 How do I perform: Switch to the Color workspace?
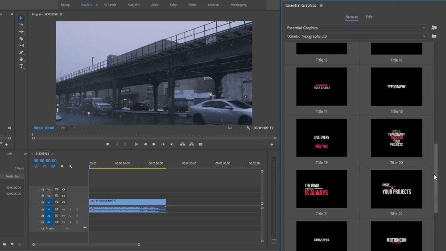173,5
